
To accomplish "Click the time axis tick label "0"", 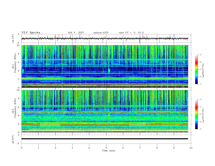I will 21,148.
